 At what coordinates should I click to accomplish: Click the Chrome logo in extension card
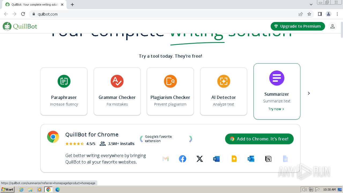[53, 137]
